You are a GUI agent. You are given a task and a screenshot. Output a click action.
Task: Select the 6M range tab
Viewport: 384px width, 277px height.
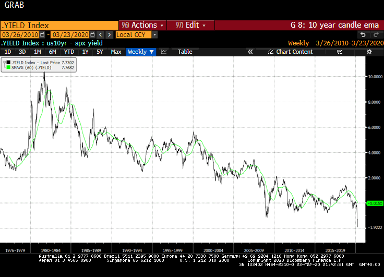point(52,52)
